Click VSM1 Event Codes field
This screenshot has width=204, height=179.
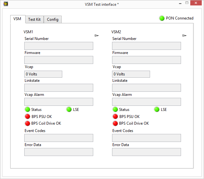(59, 138)
